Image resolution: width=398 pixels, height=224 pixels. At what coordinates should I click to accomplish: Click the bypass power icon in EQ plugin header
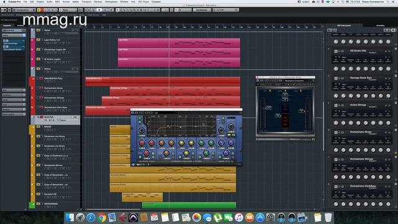pyautogui.click(x=132, y=113)
